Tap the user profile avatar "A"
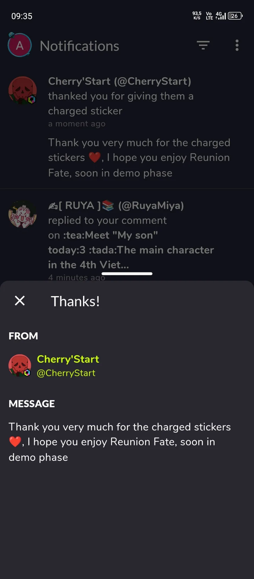 20,45
